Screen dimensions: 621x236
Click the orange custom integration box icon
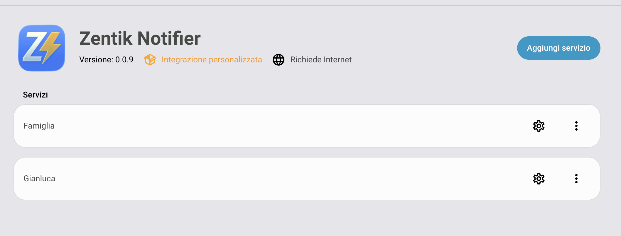(x=150, y=60)
